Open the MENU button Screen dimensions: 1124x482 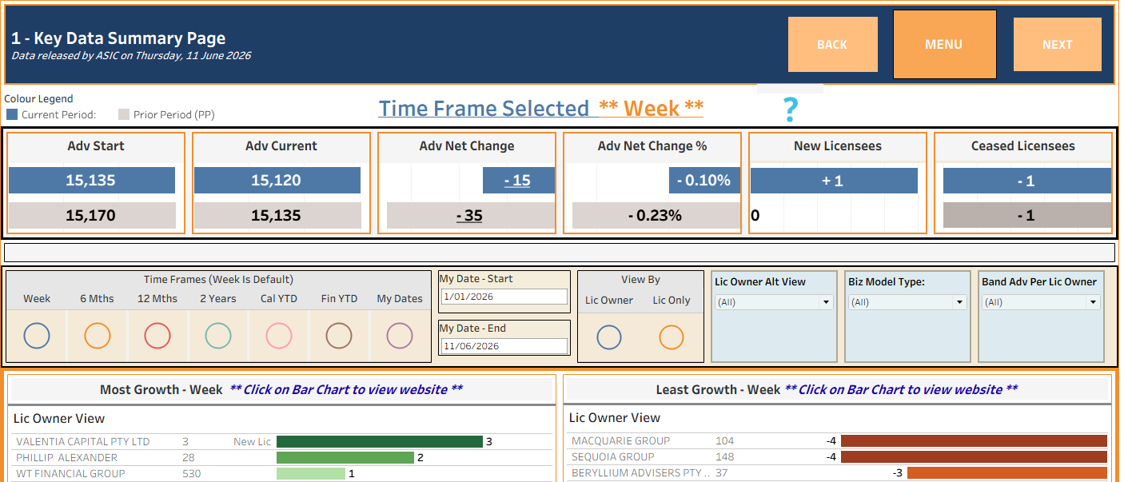(944, 45)
